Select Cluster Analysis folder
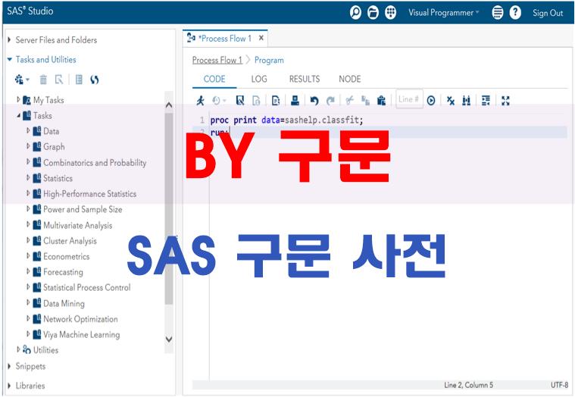The image size is (575, 397). coord(70,241)
